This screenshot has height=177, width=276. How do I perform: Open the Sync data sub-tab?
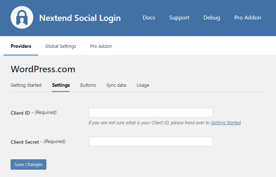click(116, 85)
